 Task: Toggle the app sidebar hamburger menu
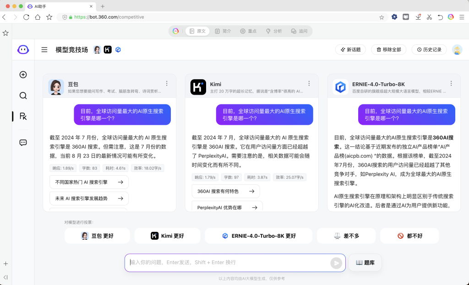tap(44, 49)
